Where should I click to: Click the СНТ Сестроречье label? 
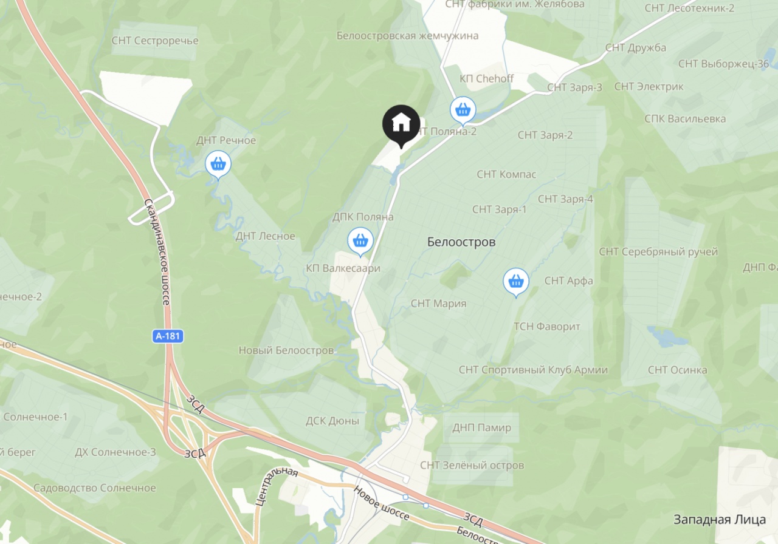155,41
